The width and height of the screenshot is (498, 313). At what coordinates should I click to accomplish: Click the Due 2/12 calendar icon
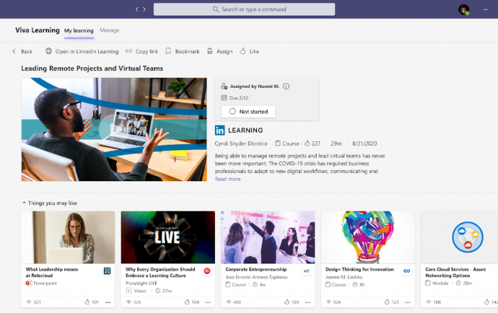(x=224, y=98)
